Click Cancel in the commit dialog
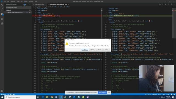The image size is (176, 99). [106, 50]
